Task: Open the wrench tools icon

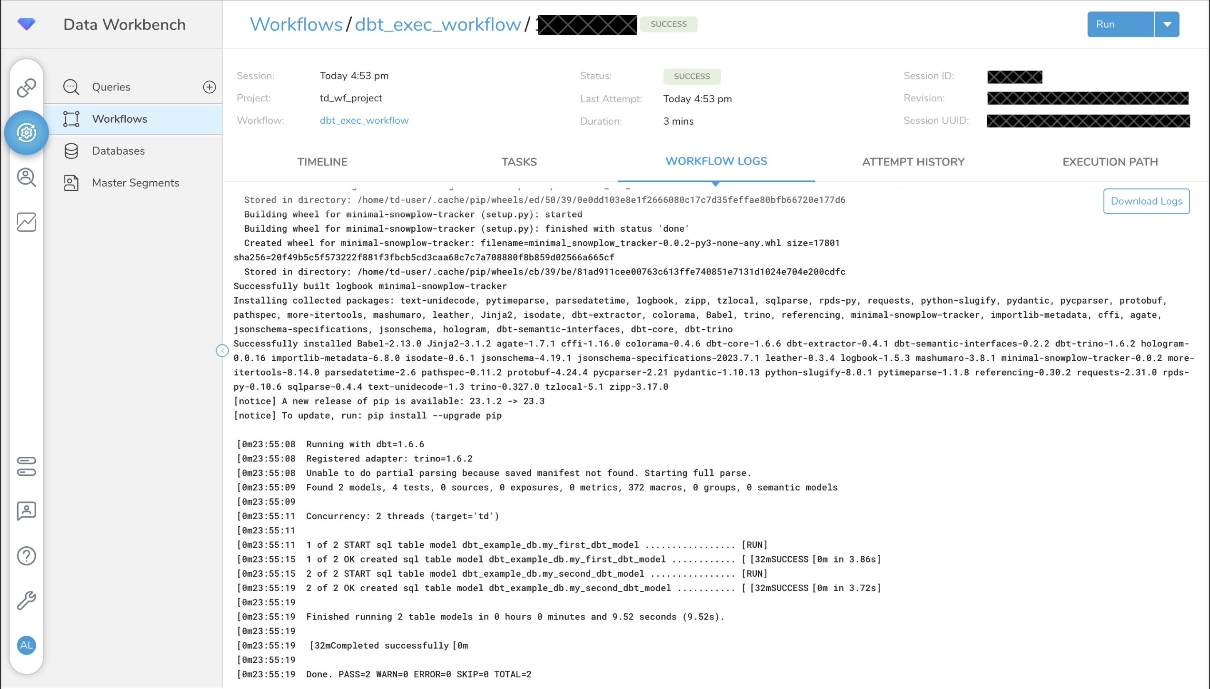Action: (x=26, y=600)
